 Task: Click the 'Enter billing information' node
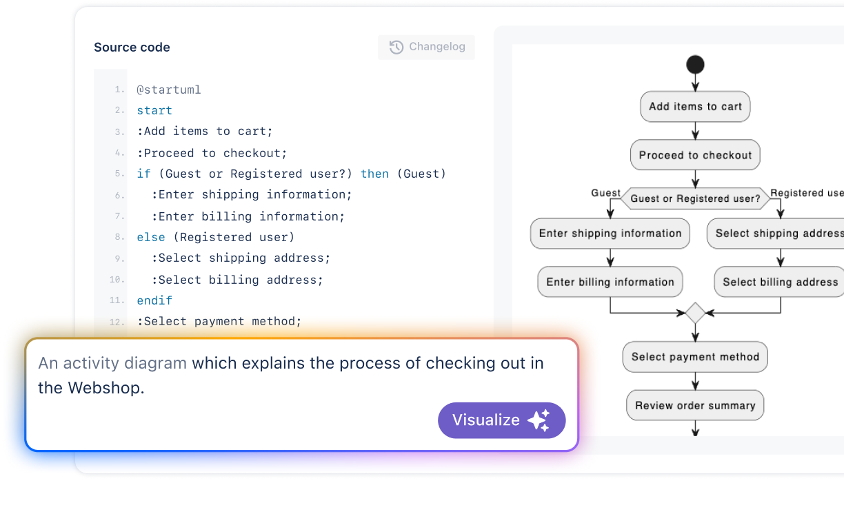coord(610,282)
